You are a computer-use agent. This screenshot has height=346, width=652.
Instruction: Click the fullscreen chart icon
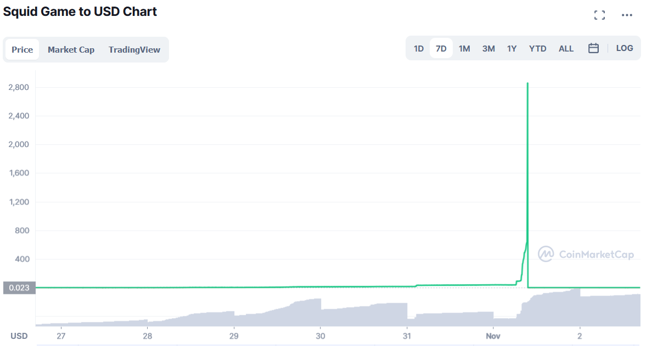pyautogui.click(x=599, y=15)
